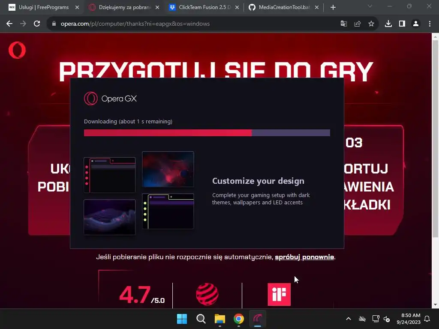439x329 pixels.
Task: View site security lock info
Action: click(54, 24)
